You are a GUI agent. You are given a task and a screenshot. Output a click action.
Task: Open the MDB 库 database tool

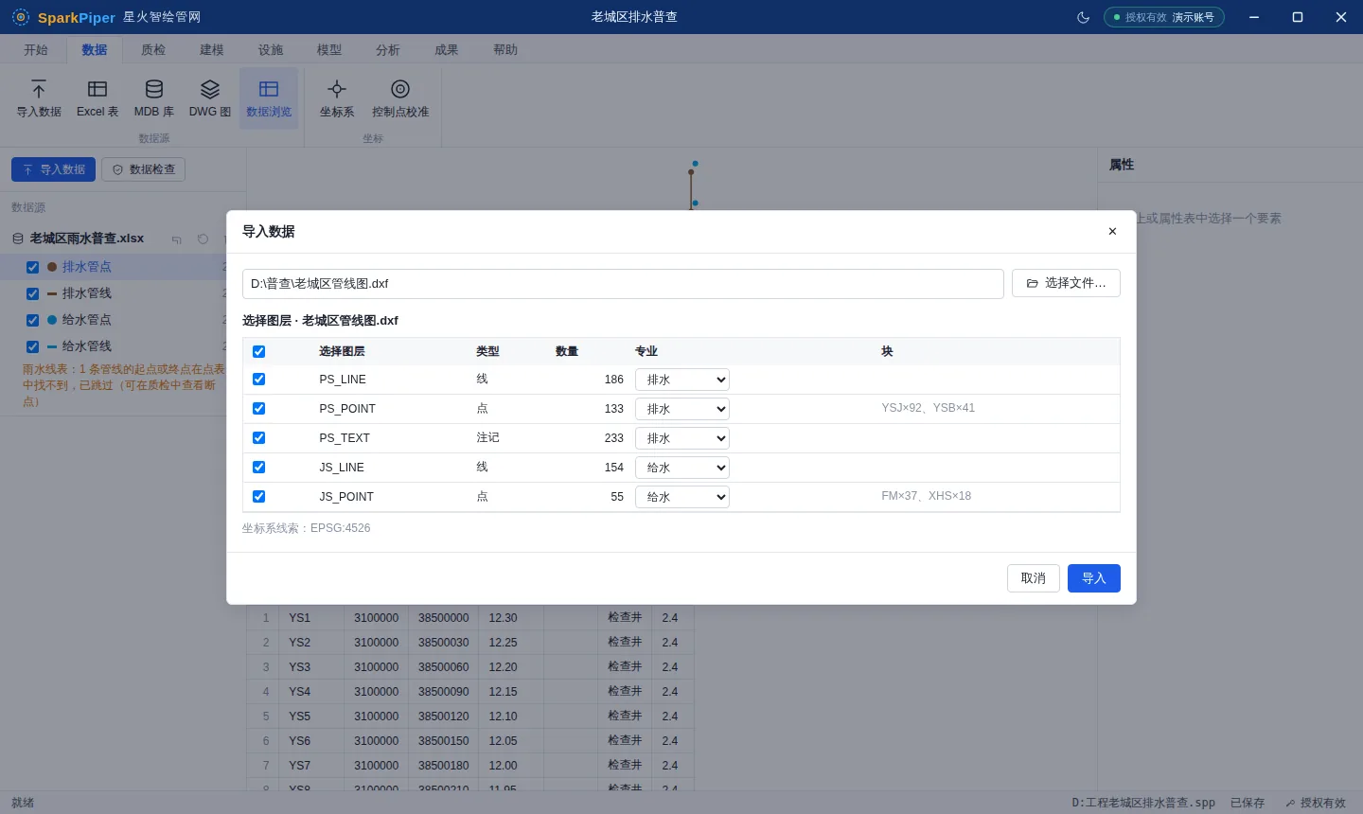[x=154, y=98]
